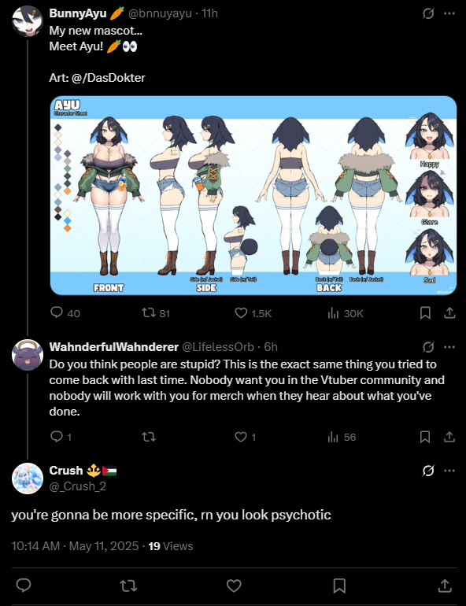Bookmark WahnderfulWahnderer's reply
The height and width of the screenshot is (606, 466).
click(425, 437)
